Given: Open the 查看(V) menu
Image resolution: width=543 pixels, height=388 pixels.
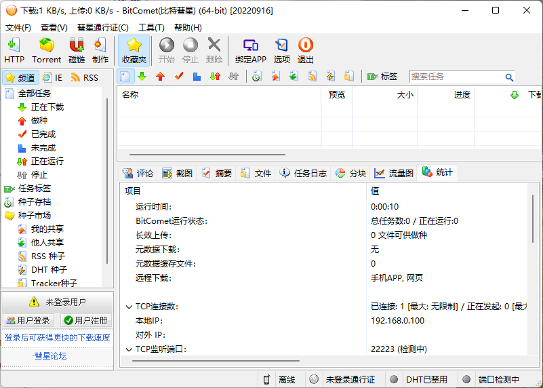Looking at the screenshot, I should click(54, 28).
